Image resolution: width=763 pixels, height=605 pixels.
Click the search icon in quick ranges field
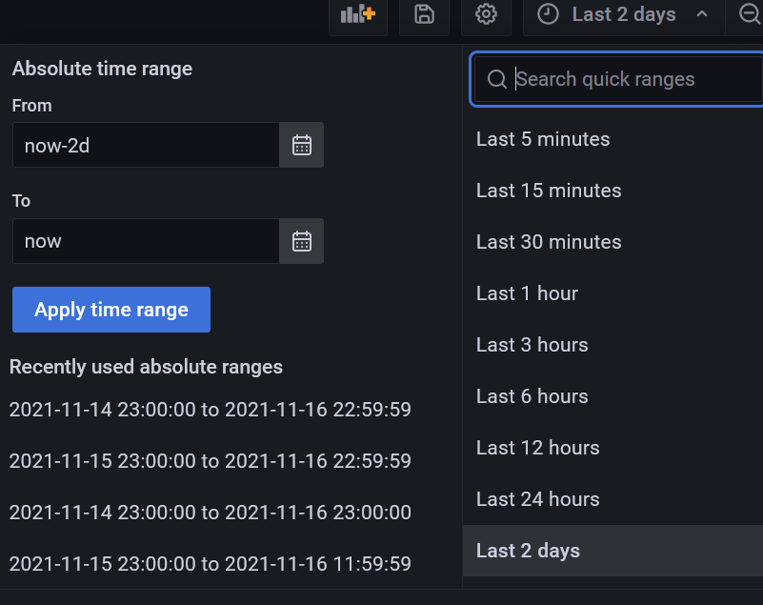click(496, 79)
